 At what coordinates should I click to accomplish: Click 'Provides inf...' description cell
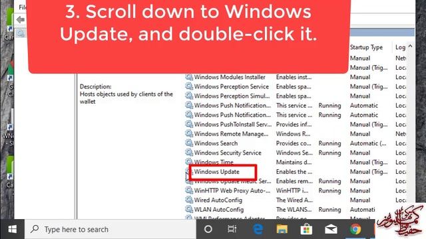pyautogui.click(x=294, y=124)
